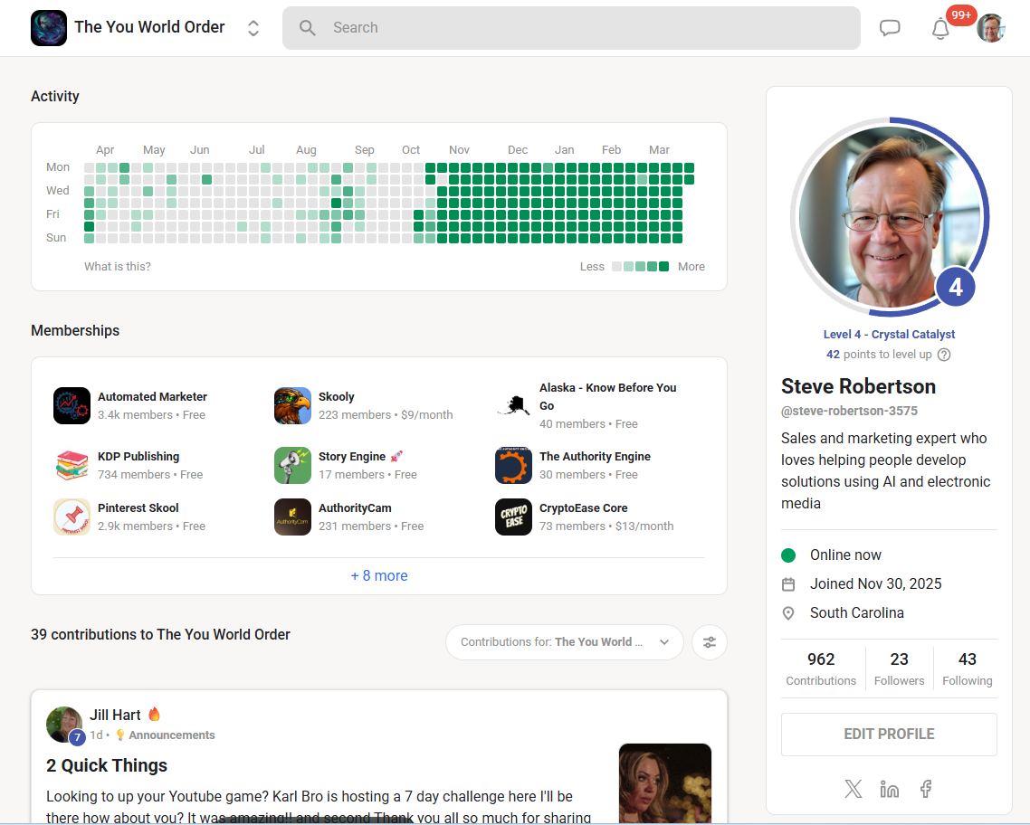Viewport: 1030px width, 825px height.
Task: Click the darkest green legend swatch
Action: (664, 267)
